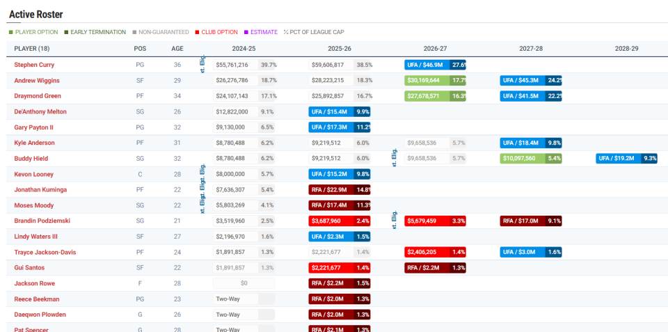Open Buddy Hield's profile
The height and width of the screenshot is (332, 668).
[31, 159]
